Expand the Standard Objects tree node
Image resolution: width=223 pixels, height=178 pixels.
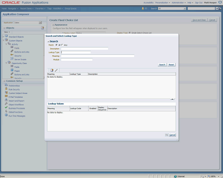click(x=3, y=37)
